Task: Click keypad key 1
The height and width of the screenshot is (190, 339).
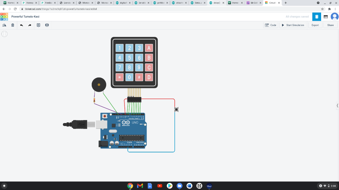Action: [120, 48]
